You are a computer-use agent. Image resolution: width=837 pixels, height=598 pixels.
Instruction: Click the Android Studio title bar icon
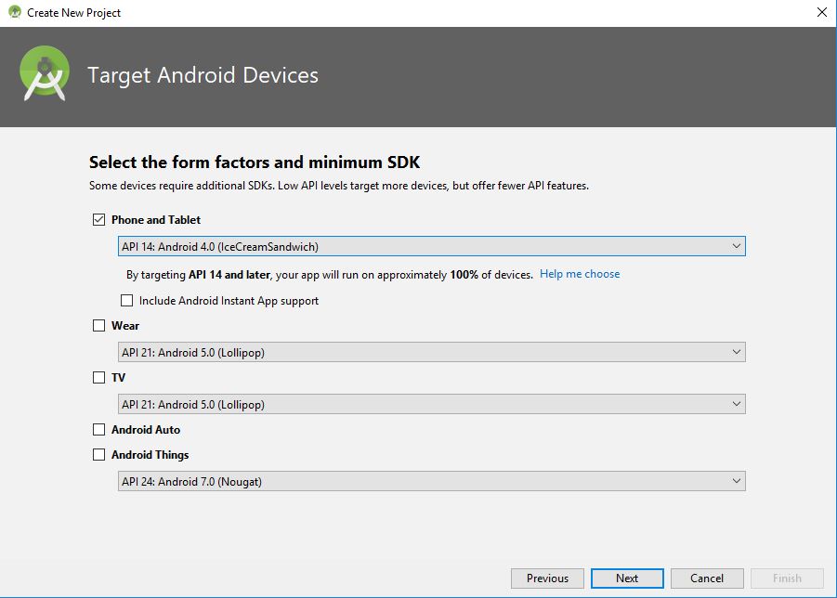(15, 12)
